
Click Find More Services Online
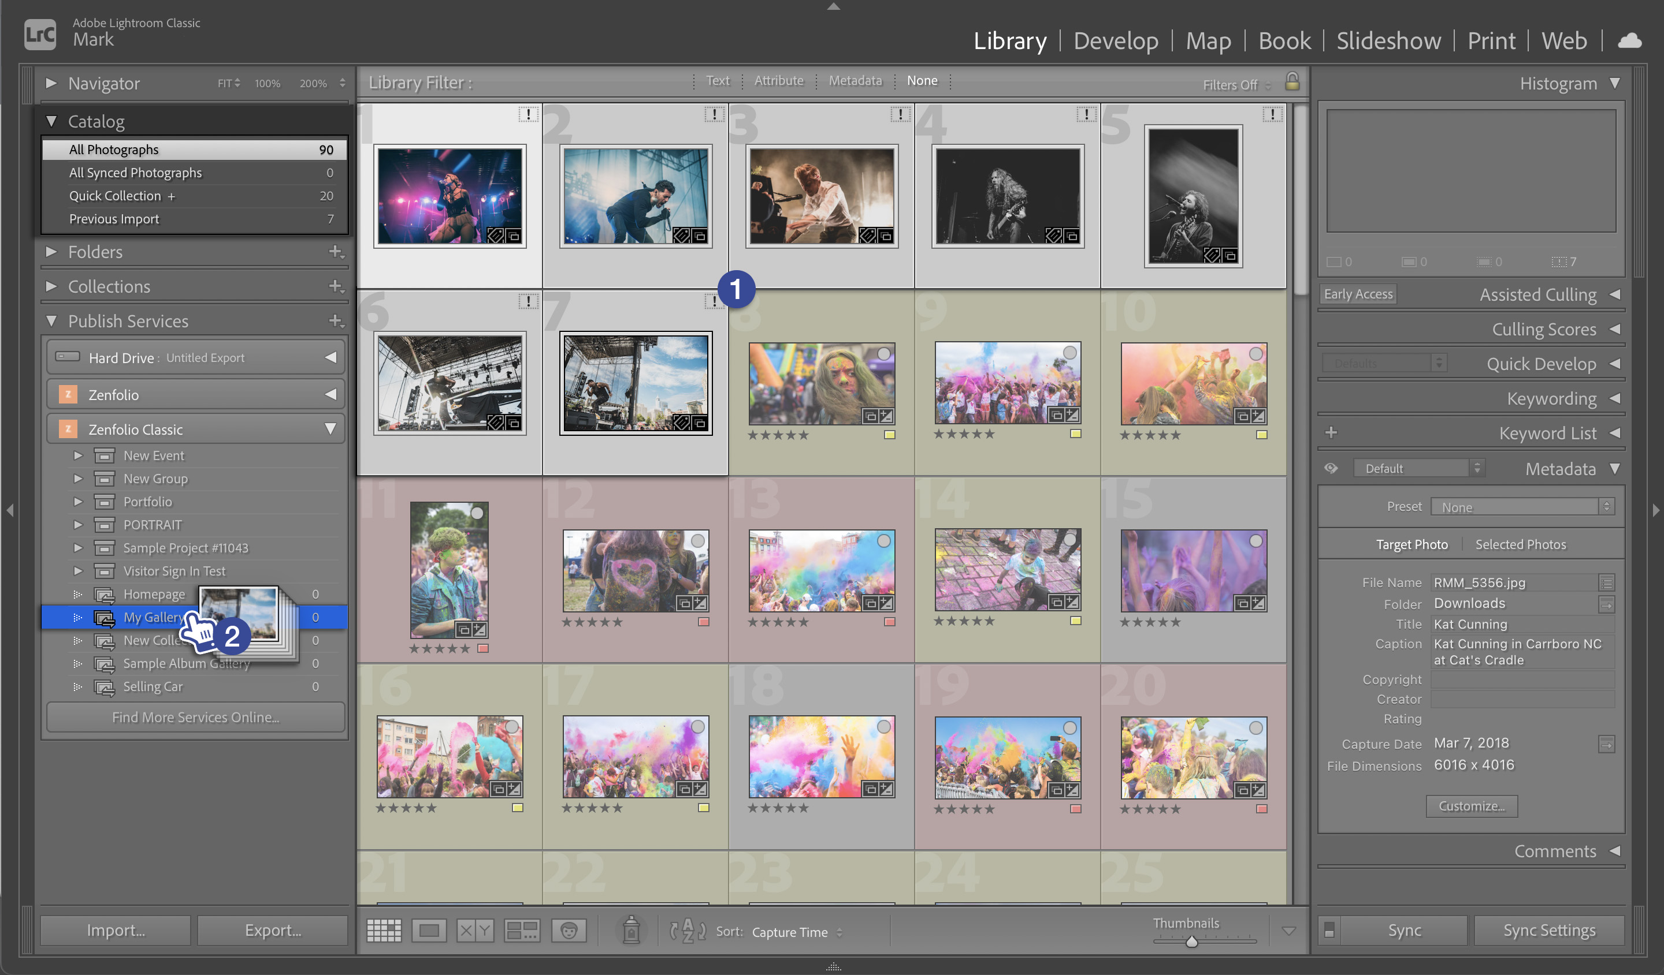click(195, 717)
